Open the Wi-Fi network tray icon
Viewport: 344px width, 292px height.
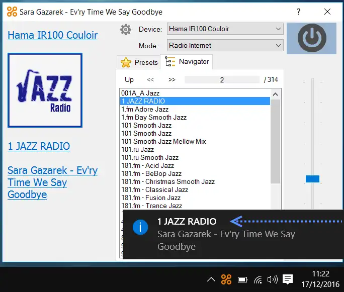258,280
